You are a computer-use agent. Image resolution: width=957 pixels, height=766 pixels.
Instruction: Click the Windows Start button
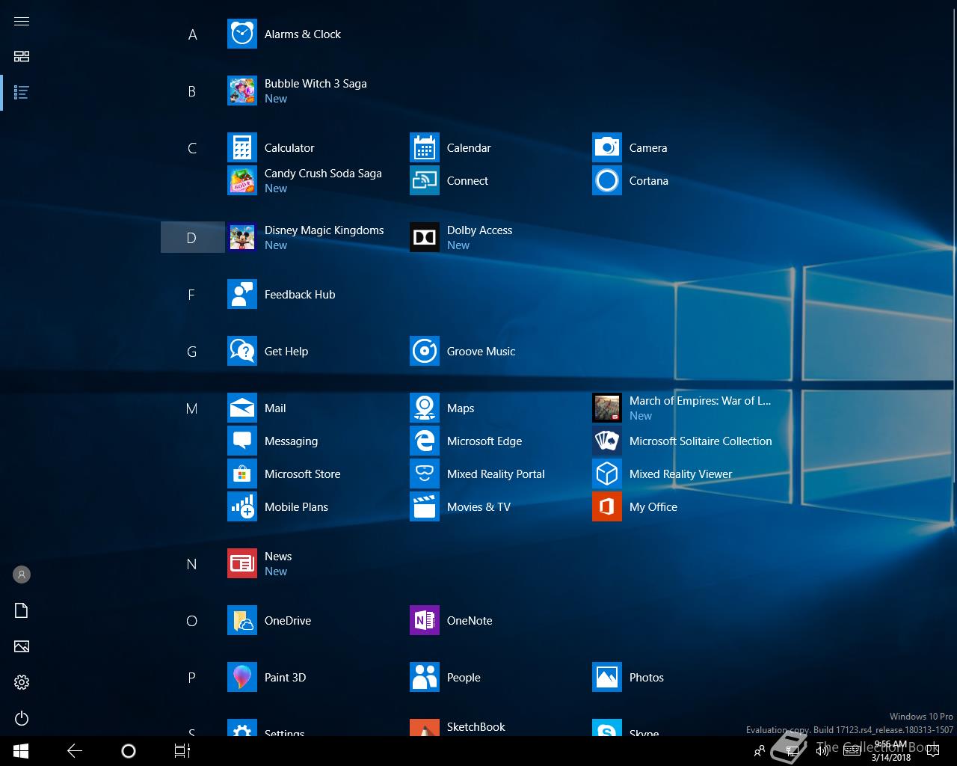click(x=21, y=751)
